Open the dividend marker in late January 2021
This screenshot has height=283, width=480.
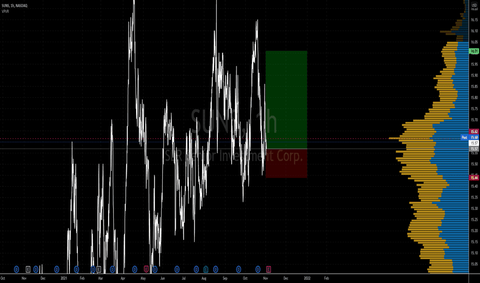point(76,269)
